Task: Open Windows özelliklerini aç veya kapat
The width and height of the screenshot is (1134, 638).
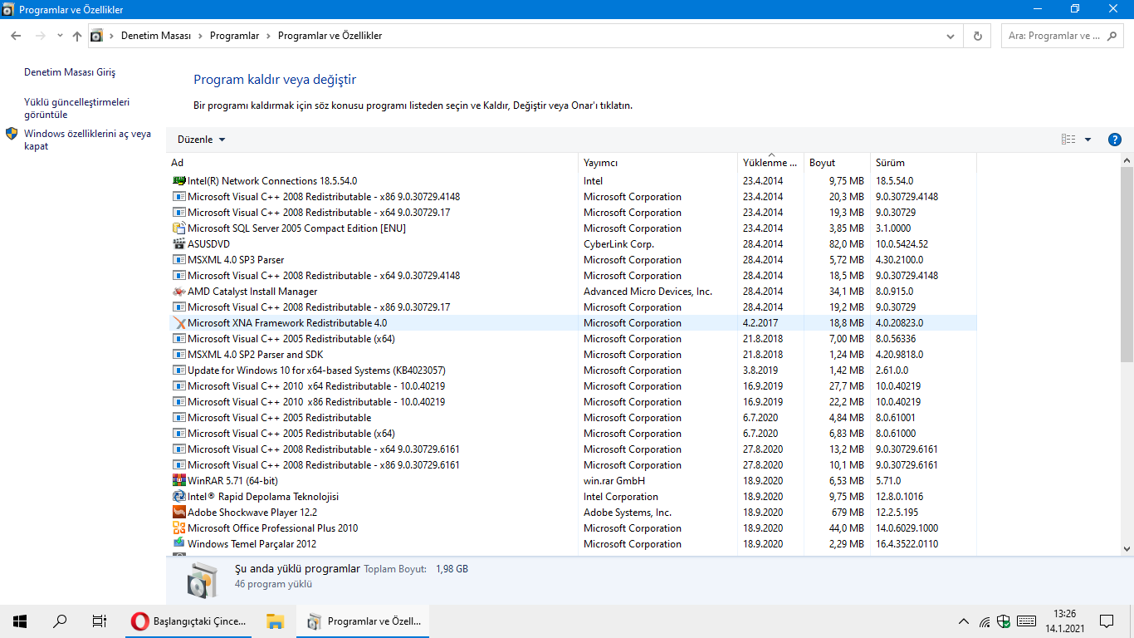Action: coord(88,140)
